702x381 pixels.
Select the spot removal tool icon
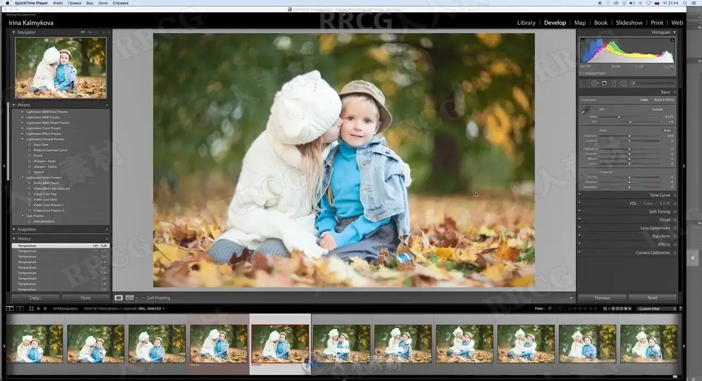[595, 83]
